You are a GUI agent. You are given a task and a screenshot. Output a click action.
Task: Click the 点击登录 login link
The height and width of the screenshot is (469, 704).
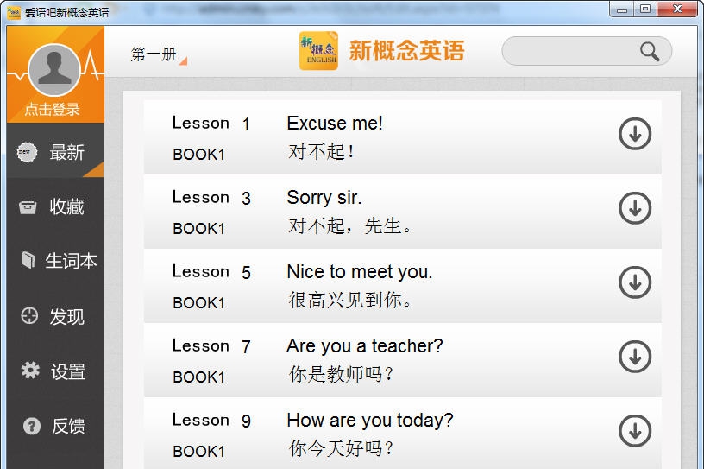pos(52,109)
